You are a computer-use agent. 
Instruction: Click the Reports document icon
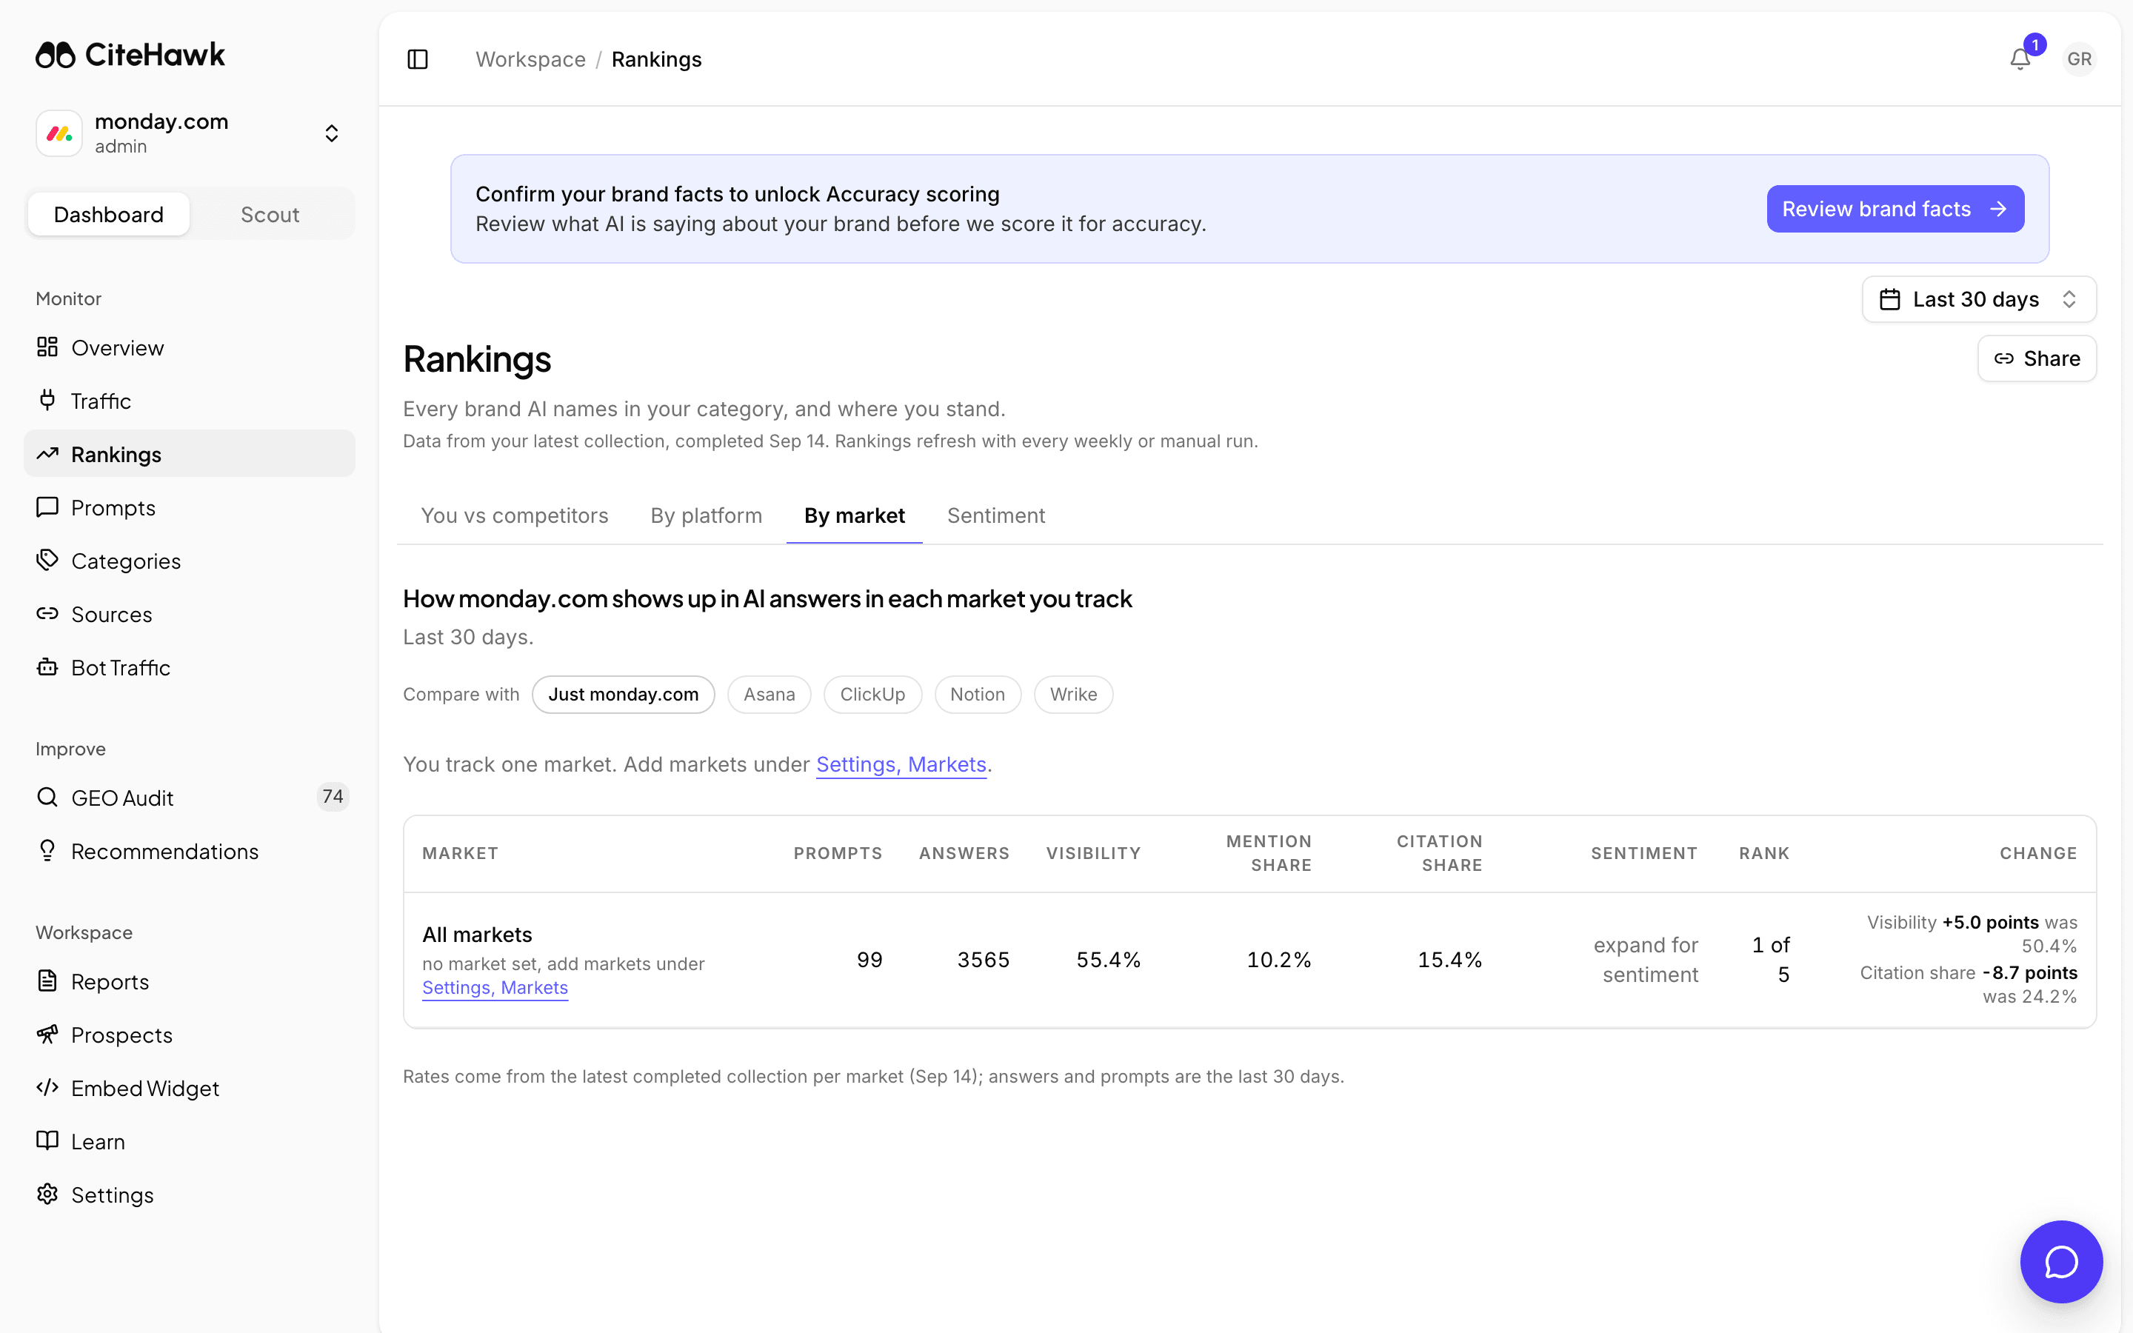pyautogui.click(x=47, y=981)
